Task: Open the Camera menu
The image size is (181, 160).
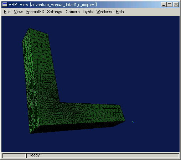Action: point(73,12)
